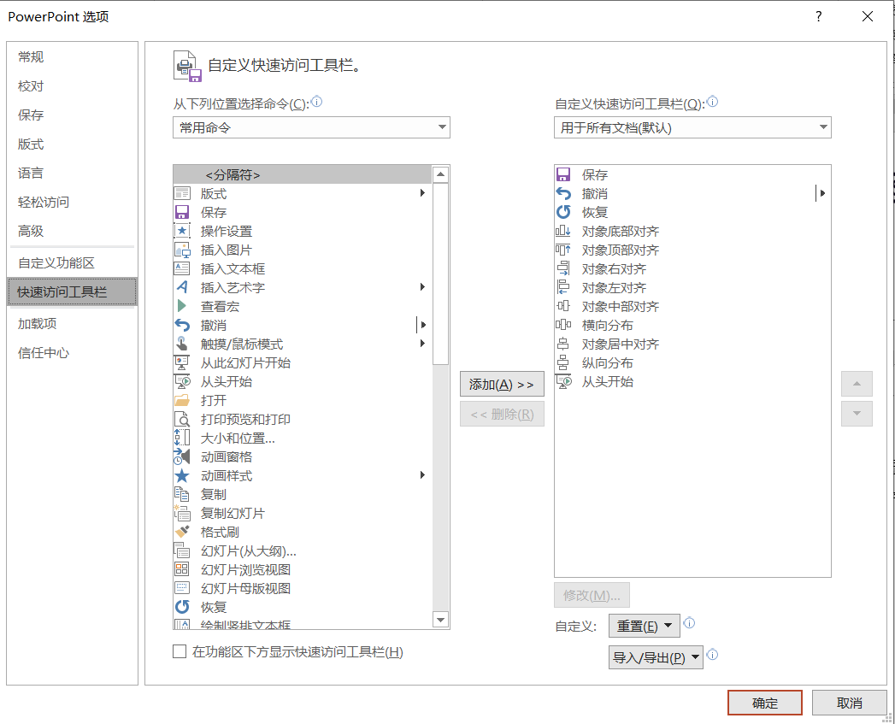Click the commands list scroll down arrow

point(440,620)
